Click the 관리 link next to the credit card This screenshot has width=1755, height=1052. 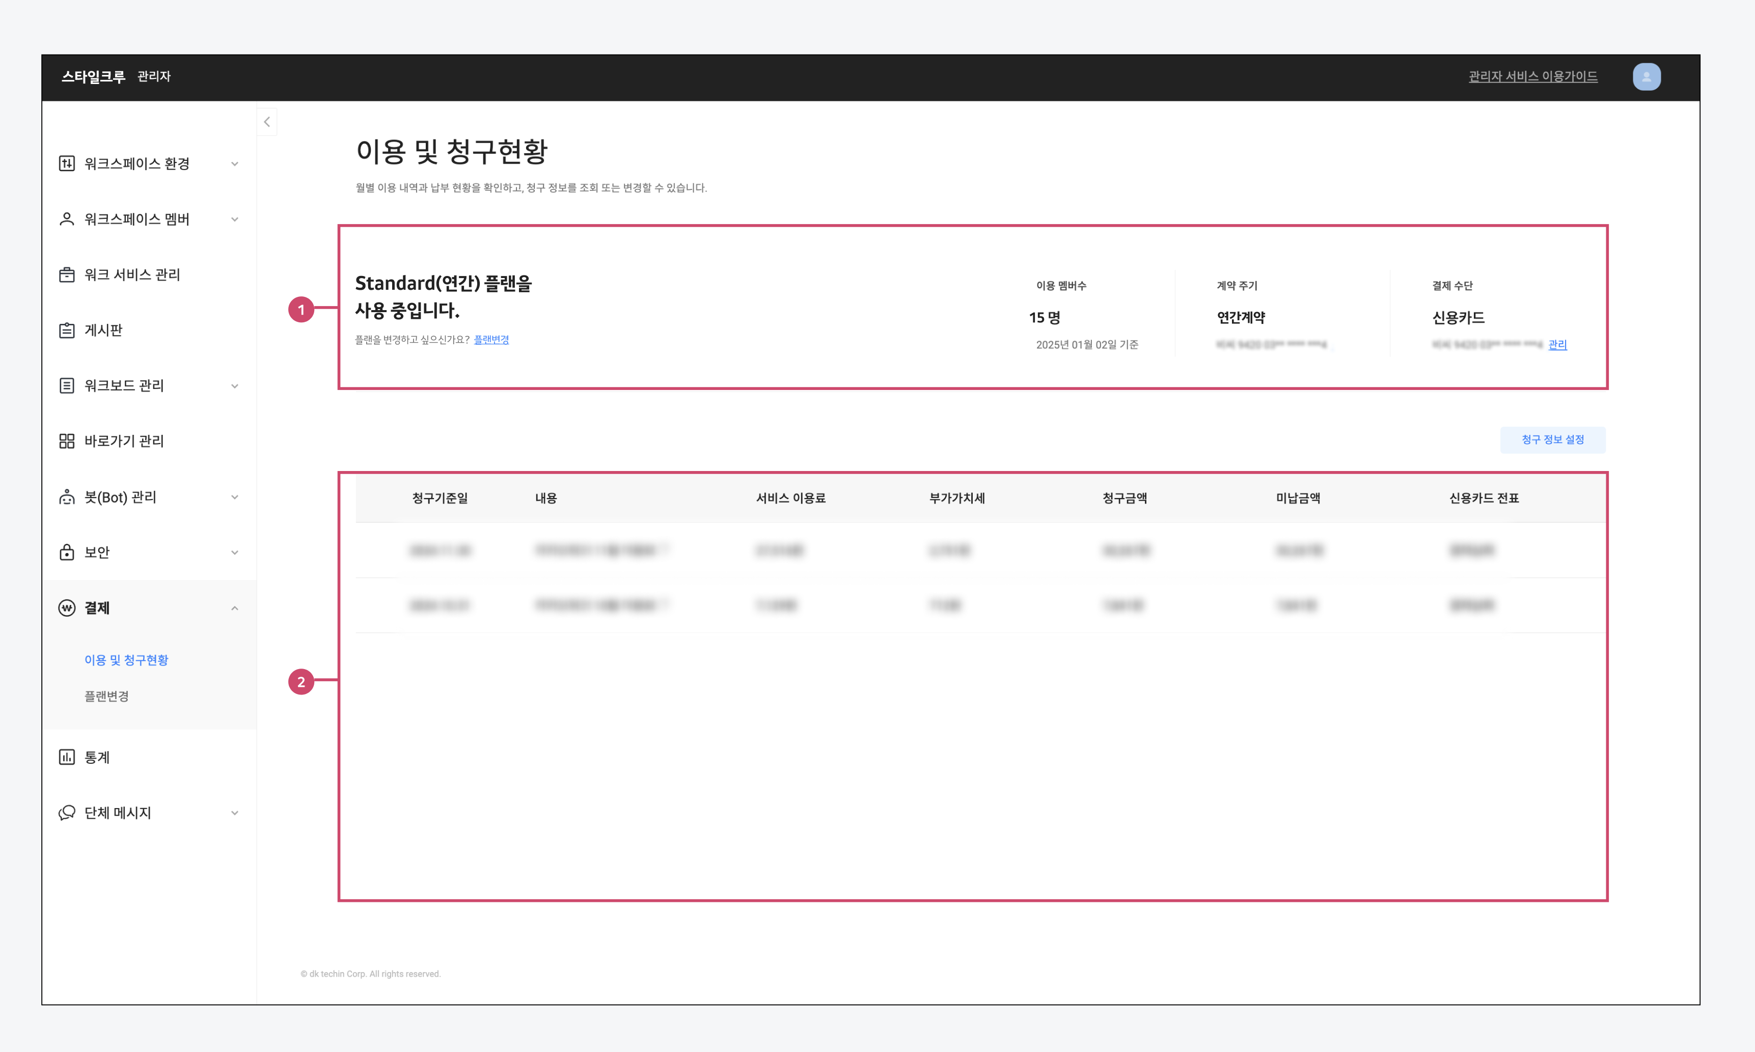point(1557,345)
